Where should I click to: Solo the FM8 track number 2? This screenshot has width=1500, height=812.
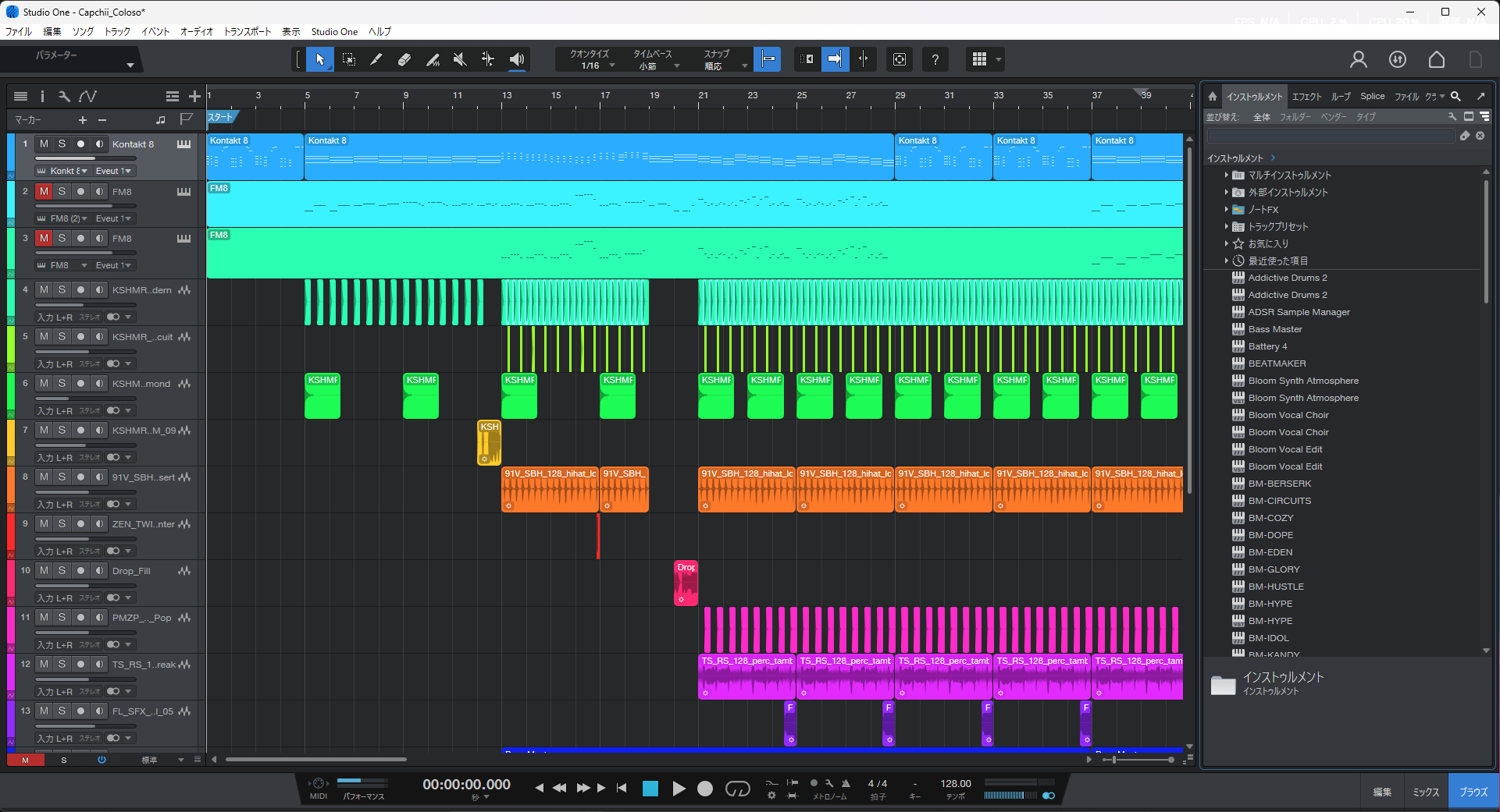pos(62,191)
